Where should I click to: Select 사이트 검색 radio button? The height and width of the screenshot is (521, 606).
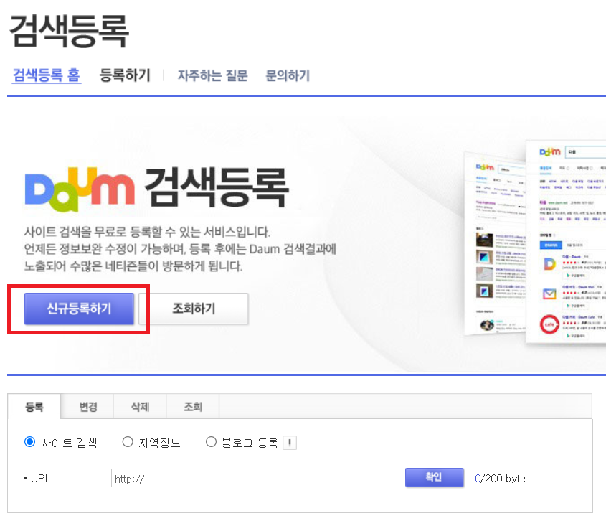29,442
